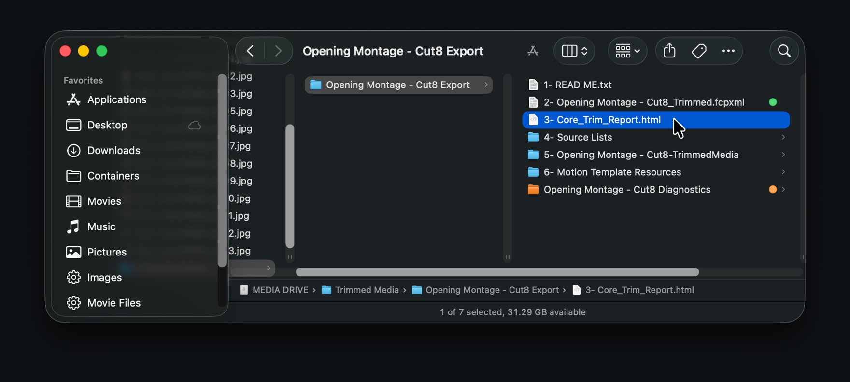850x382 pixels.
Task: Click the window title Opening Montage - Cut8 Export
Action: click(x=393, y=51)
